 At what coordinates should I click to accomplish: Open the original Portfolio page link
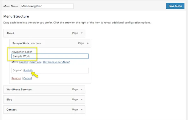28,70
